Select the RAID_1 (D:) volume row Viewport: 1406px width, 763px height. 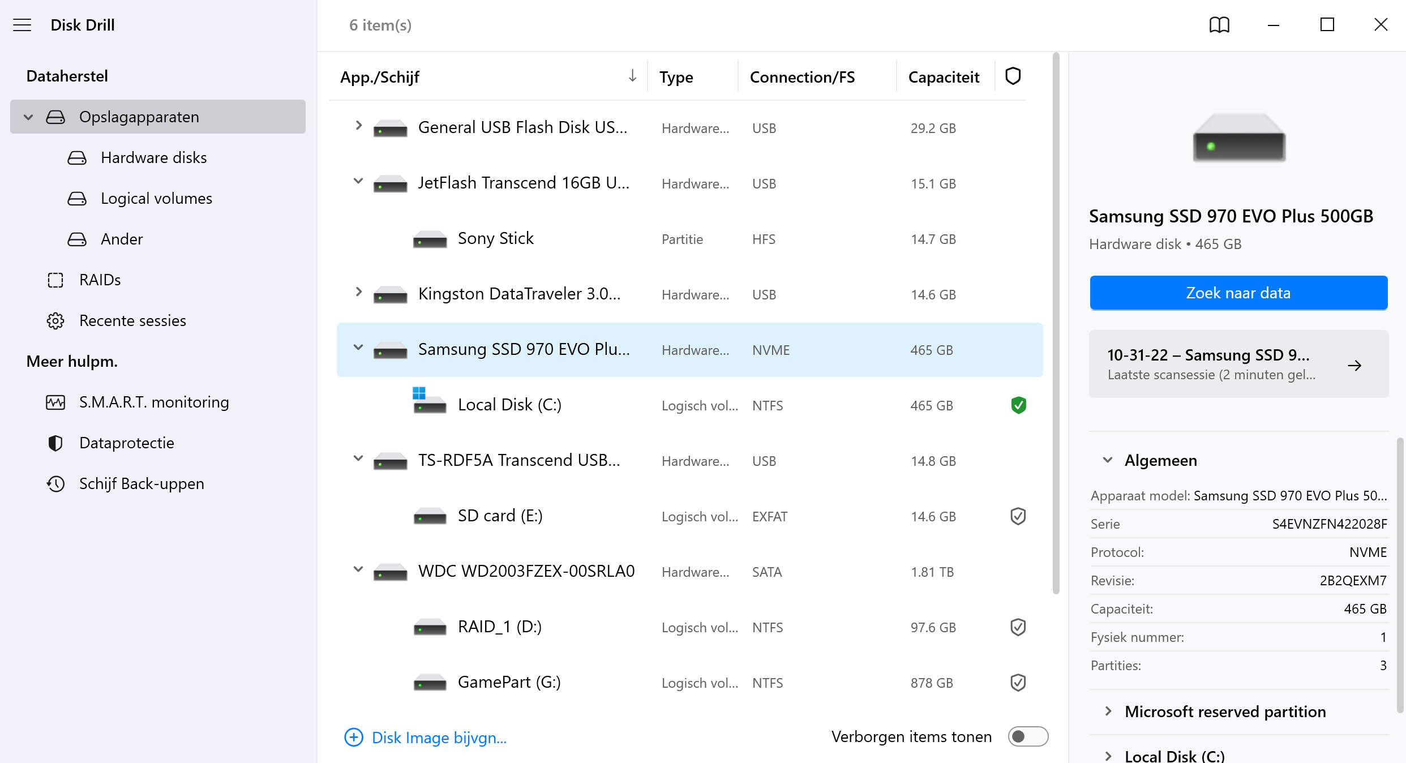689,627
